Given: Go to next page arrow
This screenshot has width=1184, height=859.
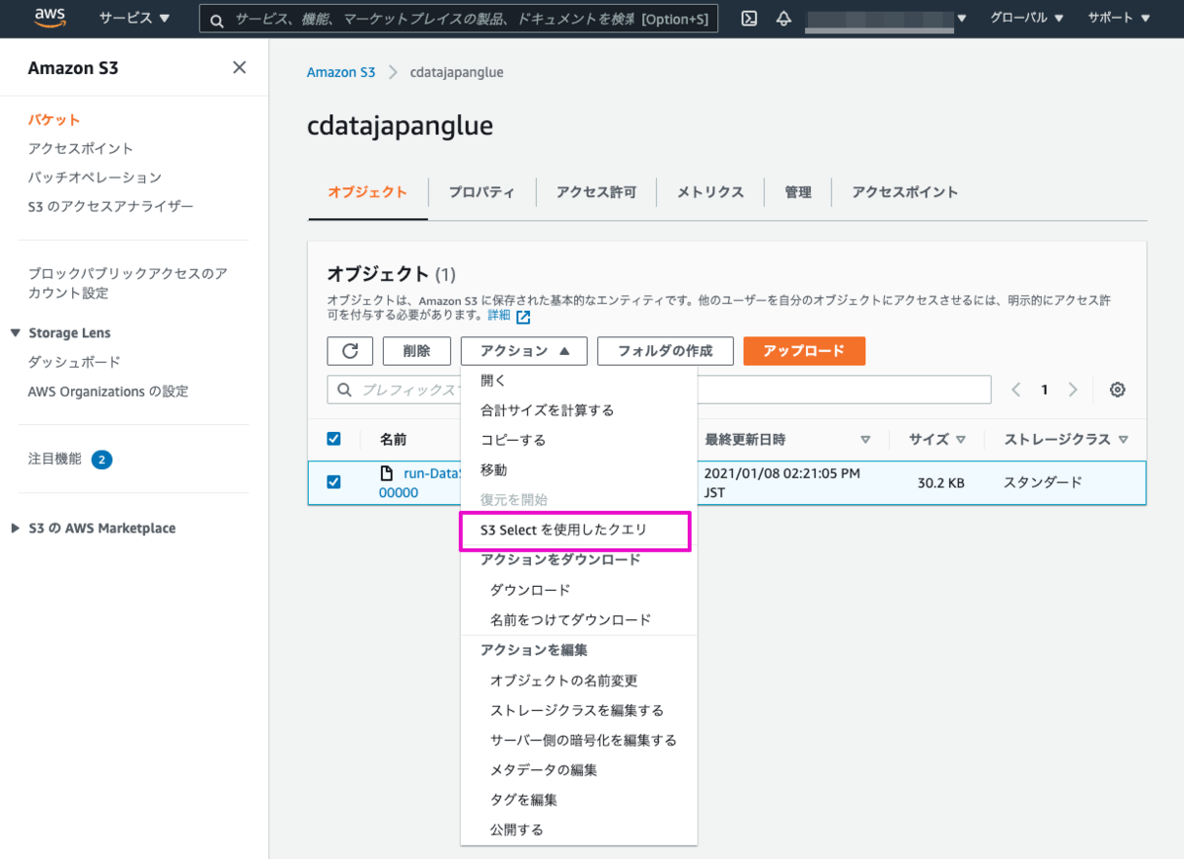Looking at the screenshot, I should click(x=1073, y=390).
